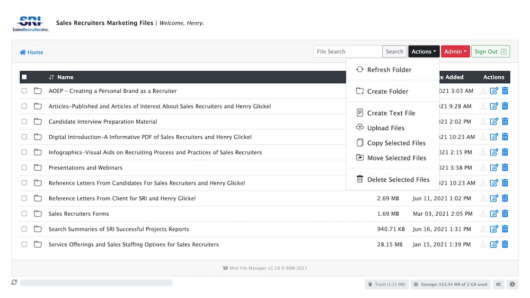Viewport: 530px width, 298px height.
Task: Delete the Presentations and Webinars folder
Action: 505,168
